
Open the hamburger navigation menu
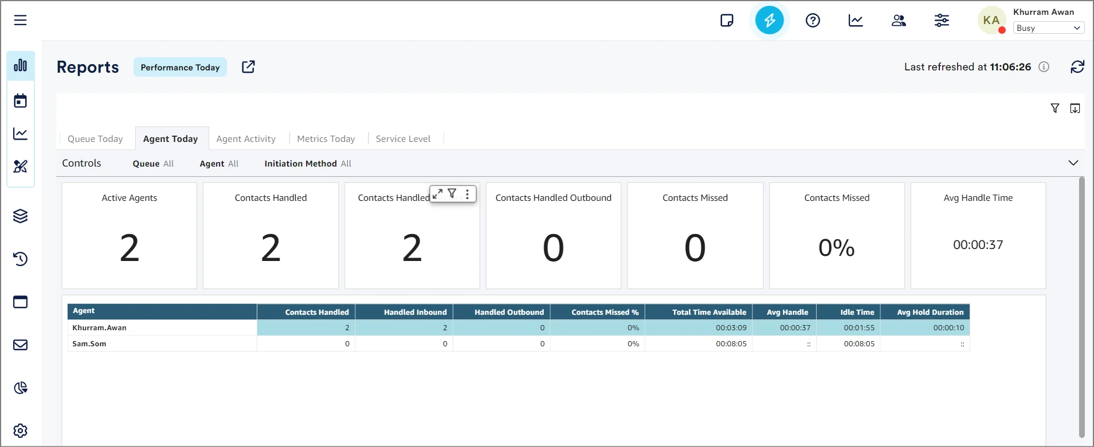point(20,21)
